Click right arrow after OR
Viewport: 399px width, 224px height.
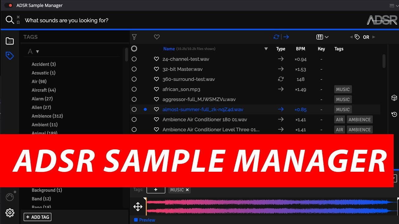pyautogui.click(x=374, y=37)
